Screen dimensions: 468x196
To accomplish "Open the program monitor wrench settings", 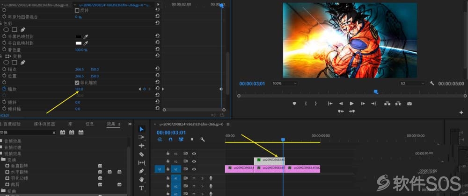I will [x=431, y=84].
